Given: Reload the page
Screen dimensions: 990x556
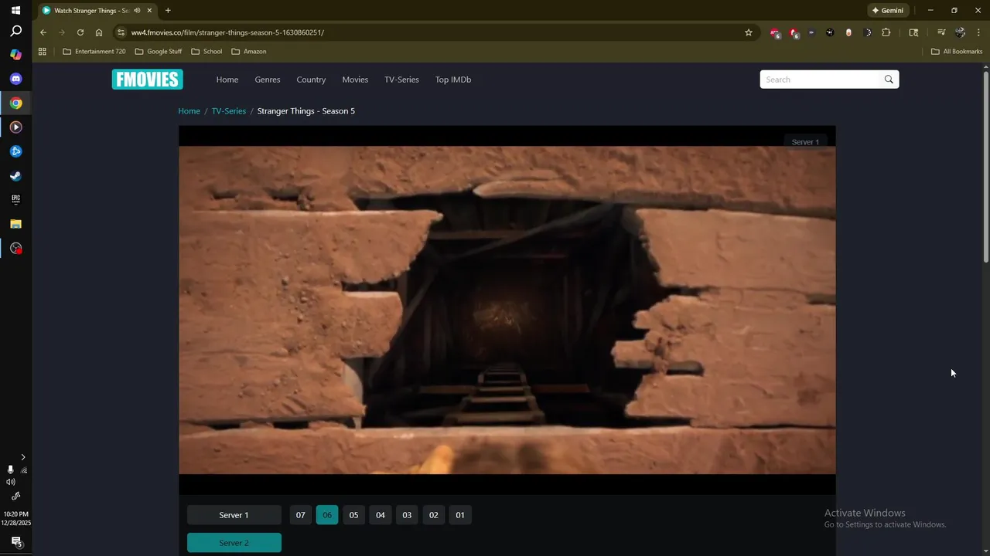Looking at the screenshot, I should [x=80, y=32].
